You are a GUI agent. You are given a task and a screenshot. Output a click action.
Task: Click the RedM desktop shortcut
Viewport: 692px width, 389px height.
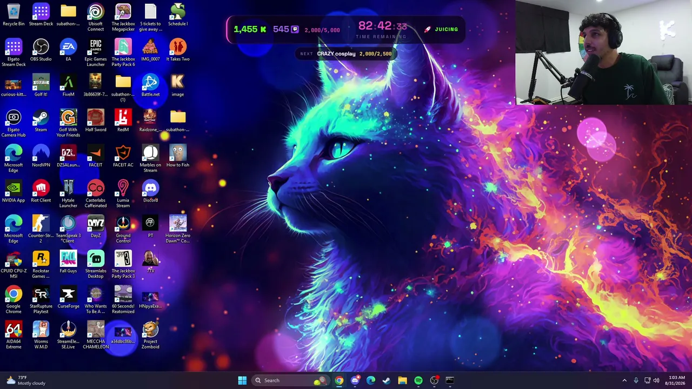123,121
